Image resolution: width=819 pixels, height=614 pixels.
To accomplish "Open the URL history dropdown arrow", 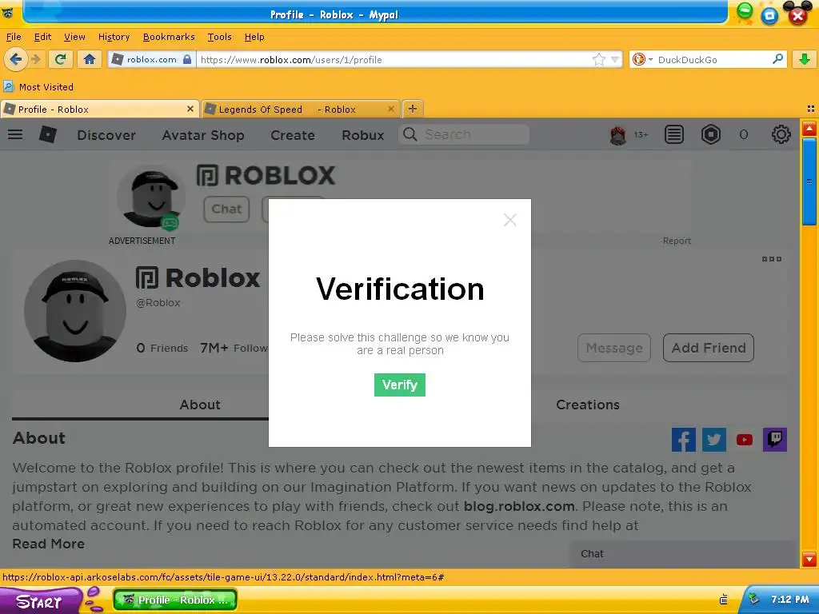I will [615, 59].
